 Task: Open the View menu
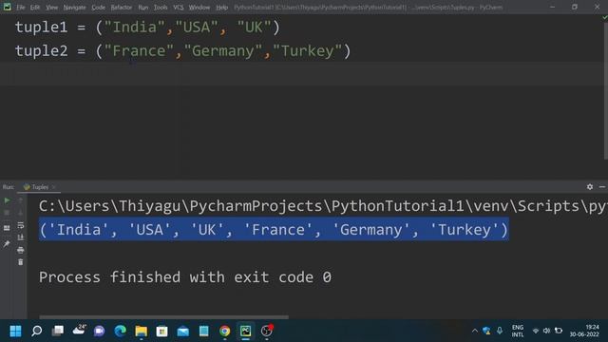[x=51, y=8]
